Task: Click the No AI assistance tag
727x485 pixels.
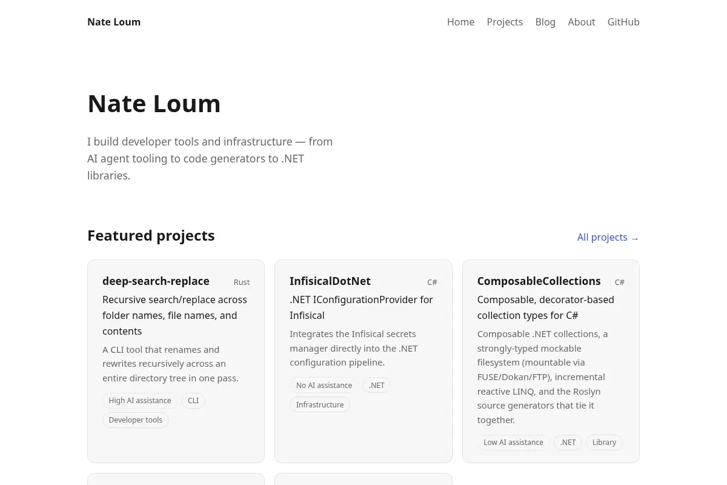Action: click(x=324, y=386)
